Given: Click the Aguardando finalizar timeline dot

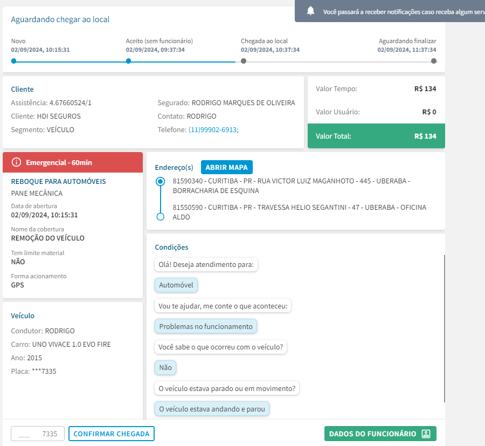Looking at the screenshot, I should coord(434,61).
